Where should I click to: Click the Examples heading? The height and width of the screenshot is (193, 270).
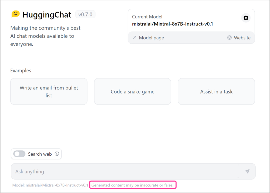pos(21,70)
